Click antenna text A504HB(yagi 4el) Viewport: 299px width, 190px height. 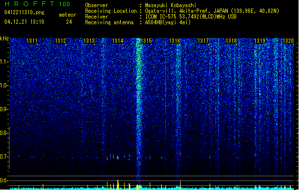tap(168, 22)
